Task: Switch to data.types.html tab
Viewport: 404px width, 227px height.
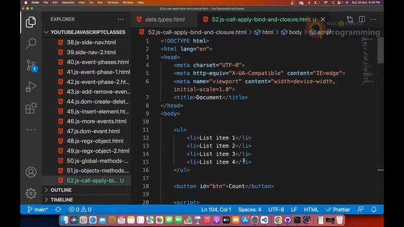Action: (165, 20)
